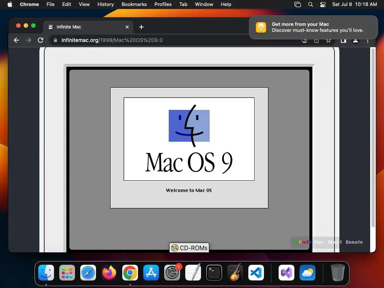The width and height of the screenshot is (384, 288).
Task: Open the Finder icon in the Dock
Action: (46, 273)
